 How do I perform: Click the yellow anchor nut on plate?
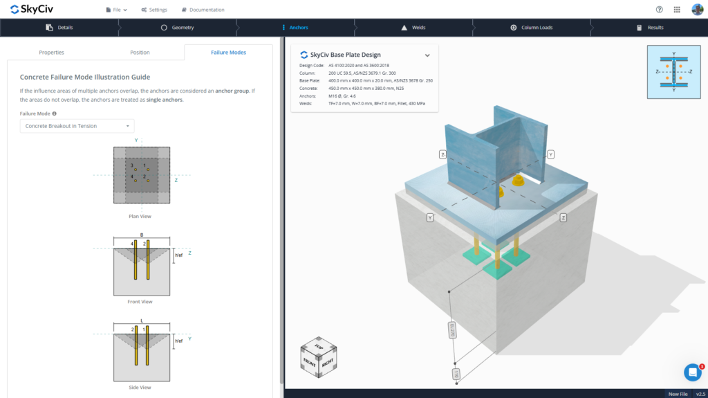point(518,181)
